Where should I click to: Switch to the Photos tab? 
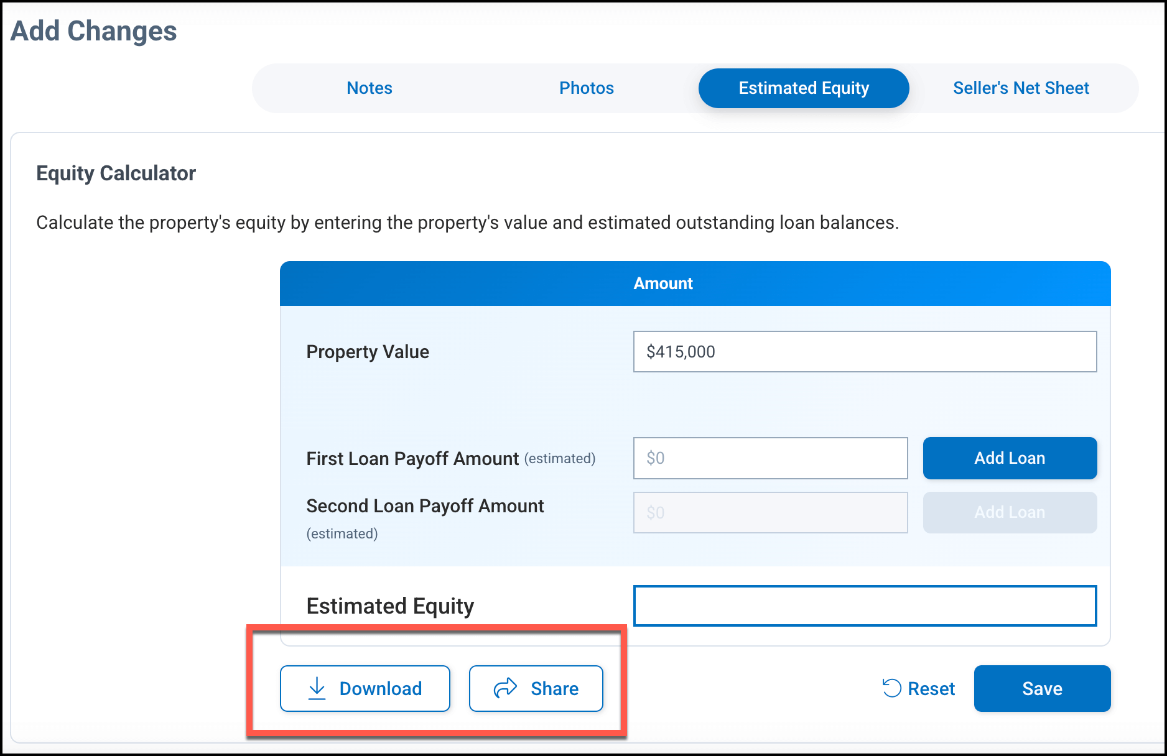tap(586, 88)
